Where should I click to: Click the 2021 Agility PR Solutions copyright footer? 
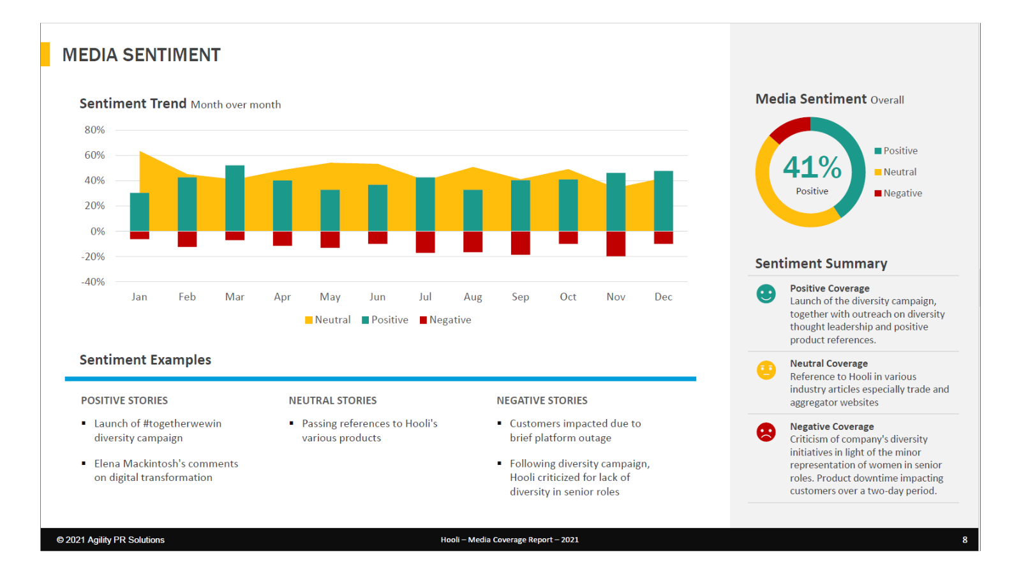[x=110, y=540]
